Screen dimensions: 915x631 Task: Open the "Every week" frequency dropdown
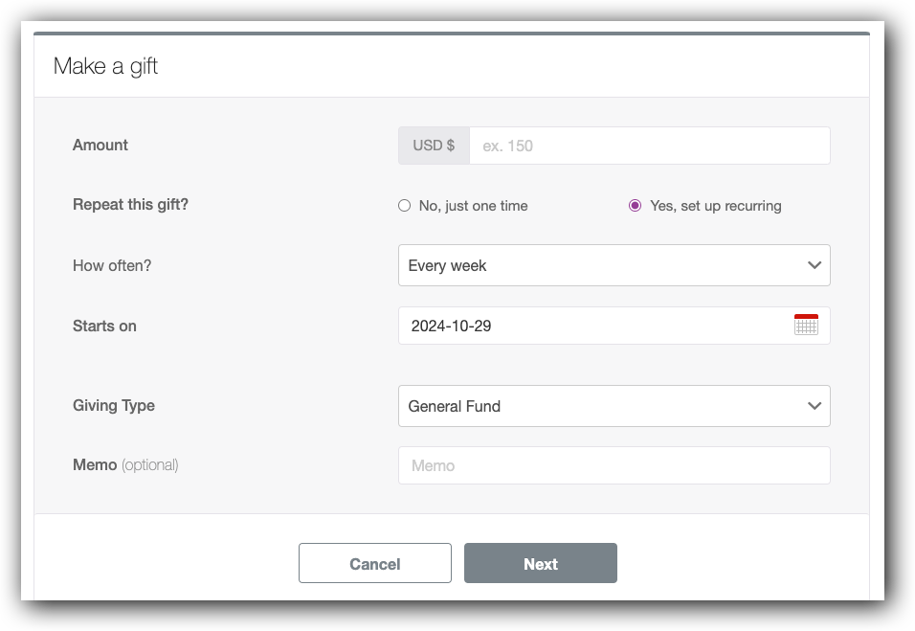click(614, 265)
